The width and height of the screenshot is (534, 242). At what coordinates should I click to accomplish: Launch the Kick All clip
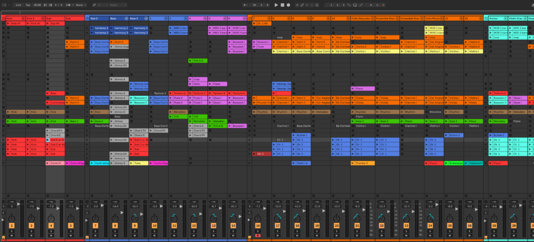point(9,23)
